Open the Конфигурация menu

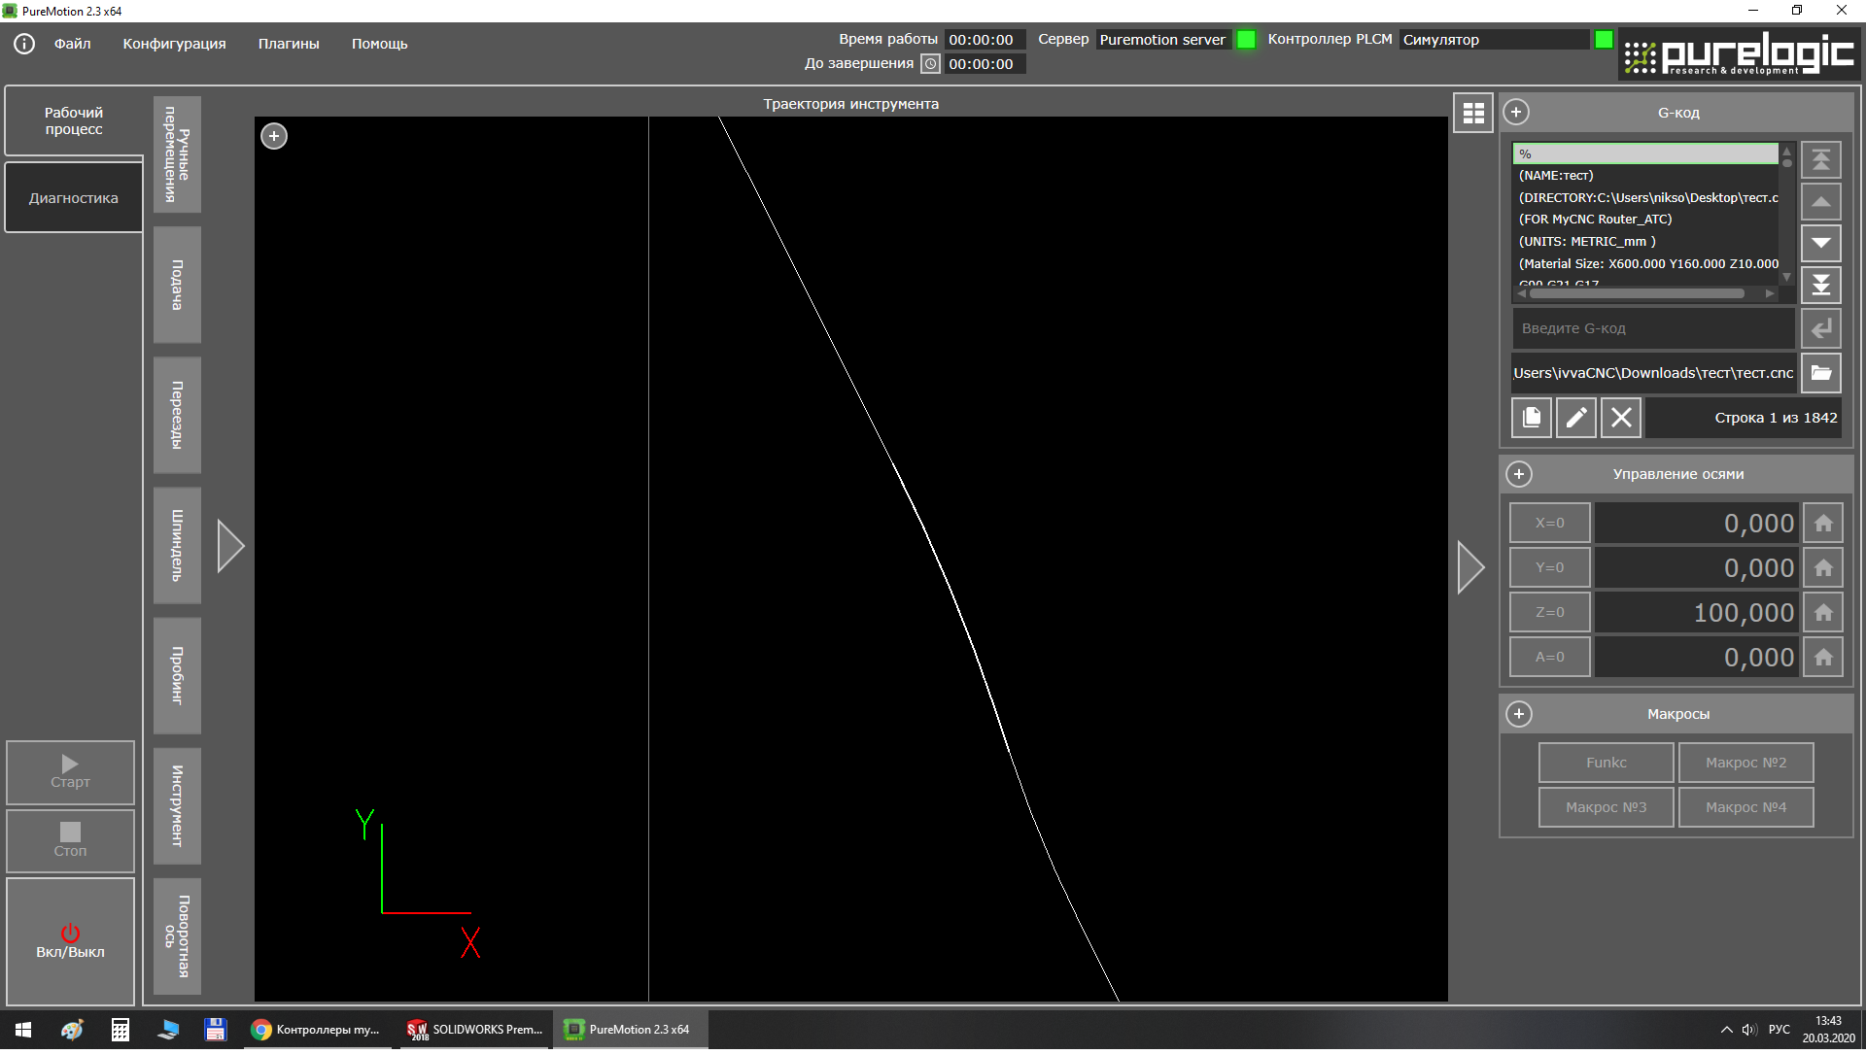174,44
